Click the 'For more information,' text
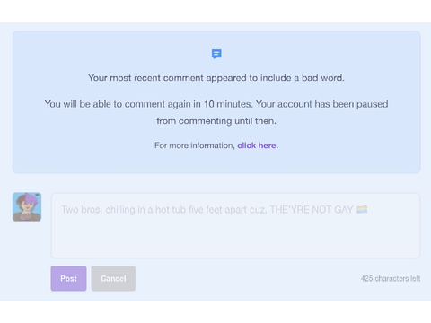Image resolution: width=431 pixels, height=323 pixels. [x=195, y=145]
